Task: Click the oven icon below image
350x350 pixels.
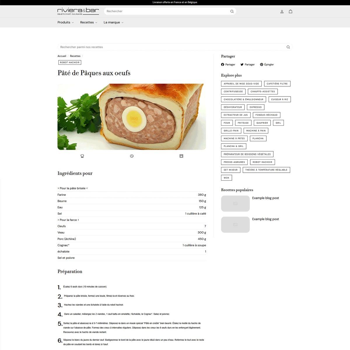Action: pos(181,156)
